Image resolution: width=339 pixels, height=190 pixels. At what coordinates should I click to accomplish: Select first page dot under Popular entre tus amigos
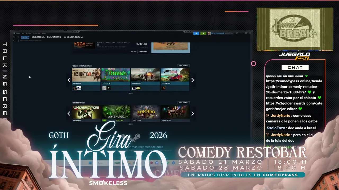pyautogui.click(x=130, y=93)
